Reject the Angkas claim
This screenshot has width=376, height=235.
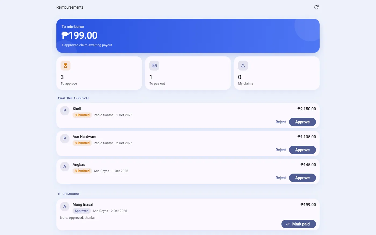point(281,178)
